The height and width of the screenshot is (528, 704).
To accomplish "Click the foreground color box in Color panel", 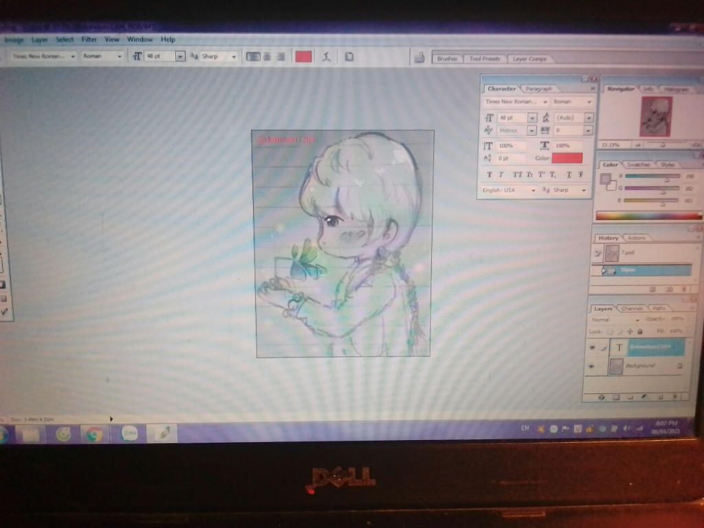I will pyautogui.click(x=605, y=179).
